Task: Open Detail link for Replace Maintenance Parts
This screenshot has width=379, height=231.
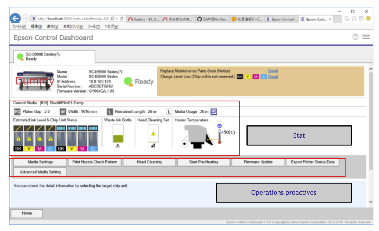Action: tap(273, 71)
